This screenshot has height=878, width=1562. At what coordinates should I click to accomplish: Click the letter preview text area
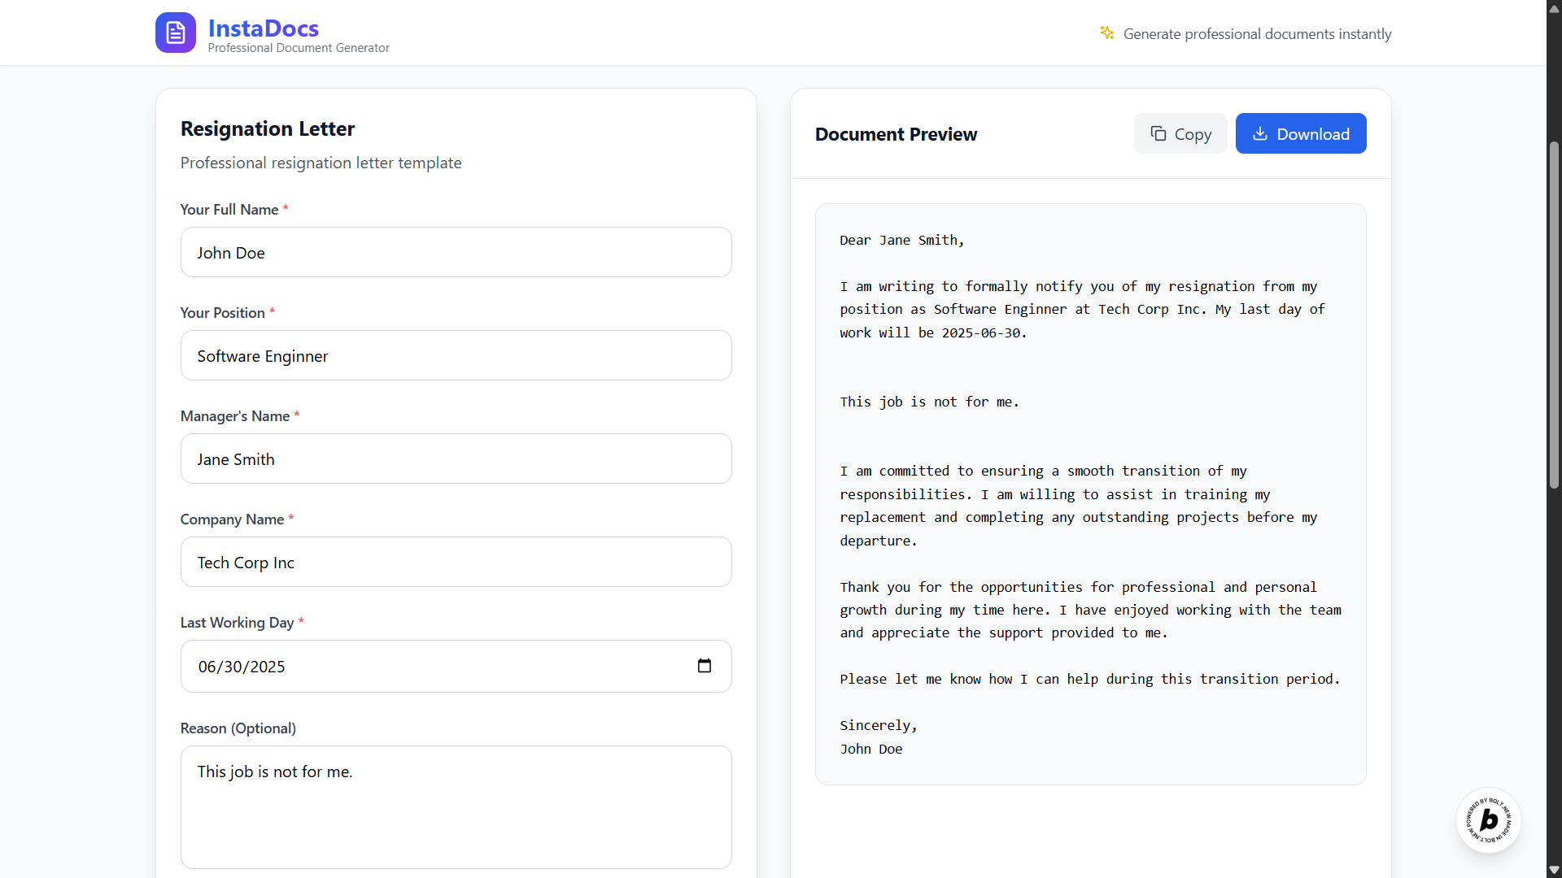(1090, 493)
